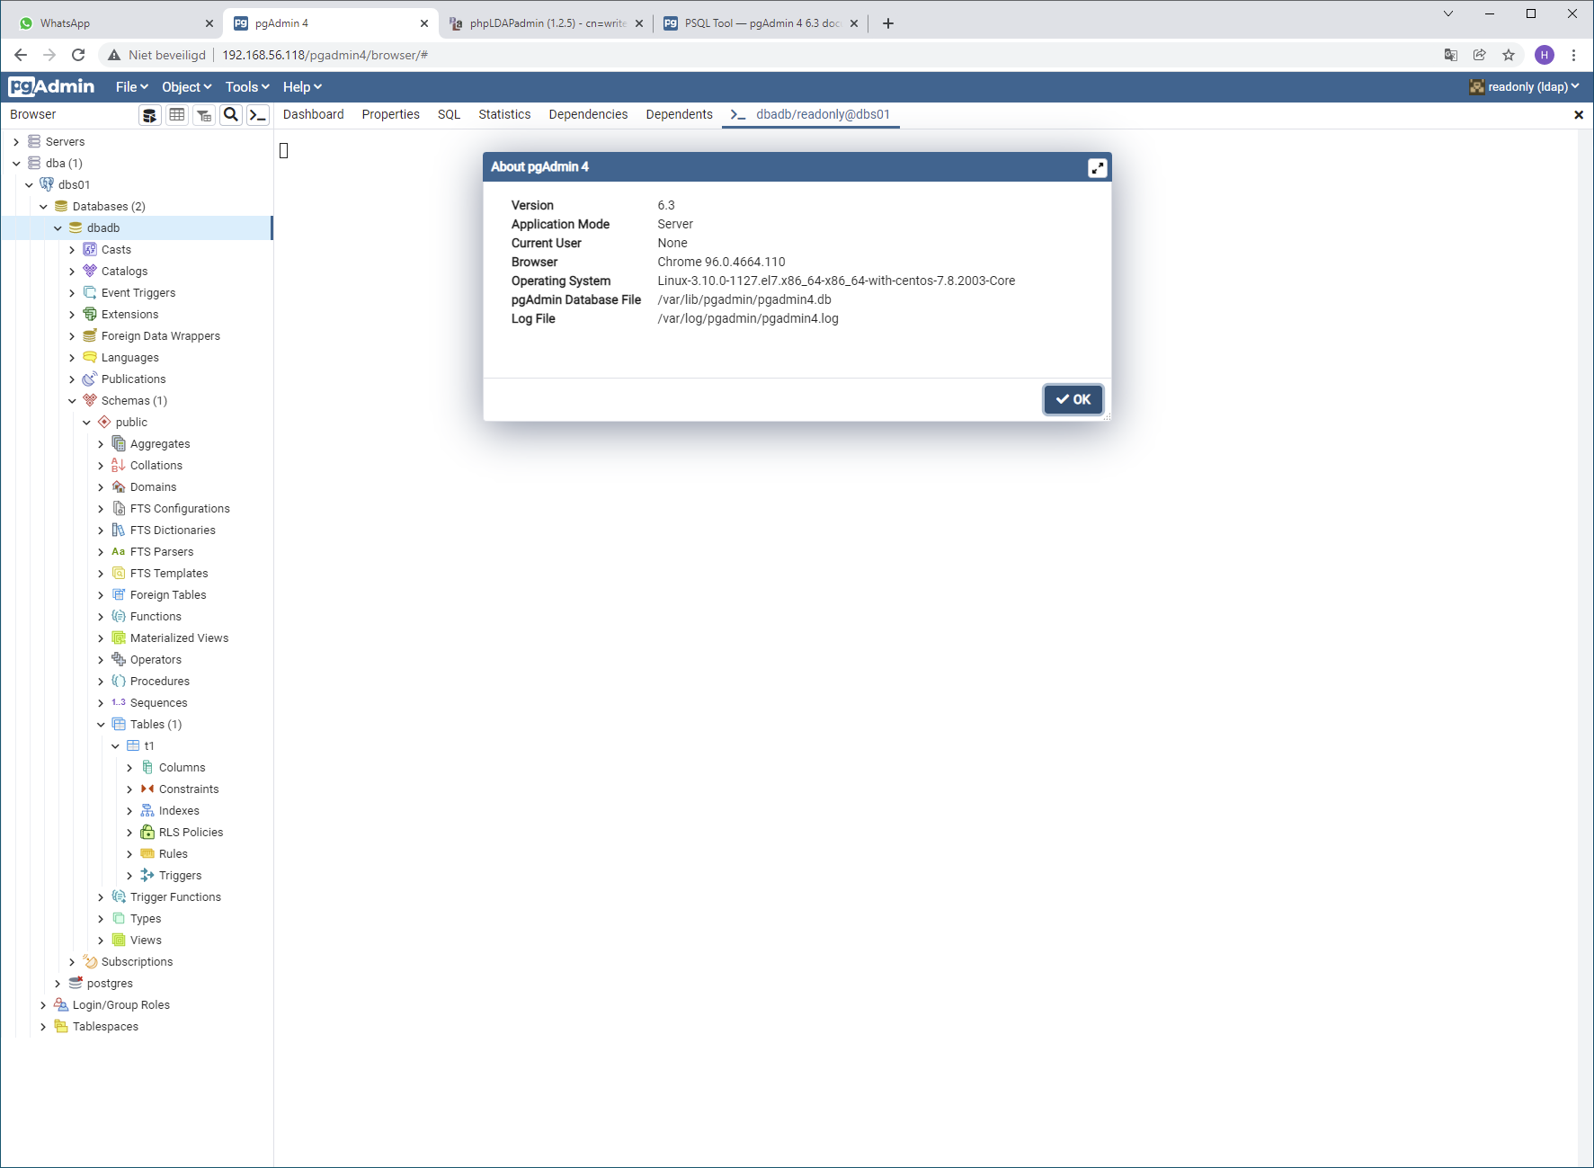
Task: Click the browser reload page icon
Action: [78, 55]
